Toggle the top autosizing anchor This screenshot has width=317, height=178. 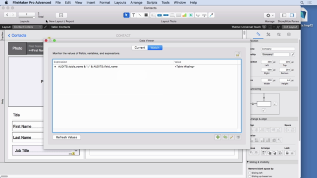click(x=264, y=98)
